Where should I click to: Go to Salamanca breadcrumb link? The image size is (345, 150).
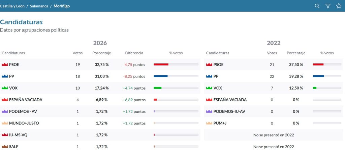pos(39,6)
